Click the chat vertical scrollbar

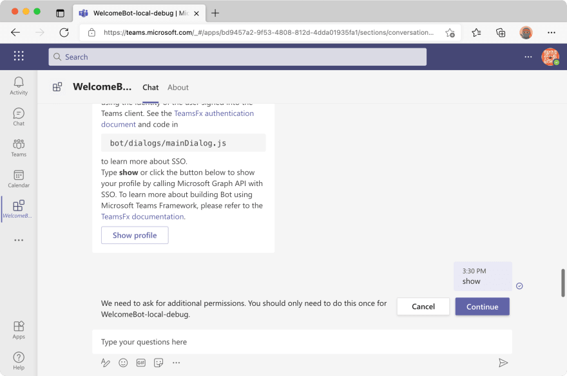coord(562,283)
